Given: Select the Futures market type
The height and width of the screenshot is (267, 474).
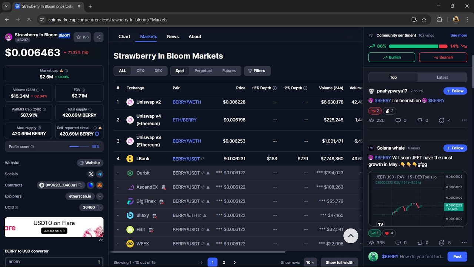Looking at the screenshot, I should (229, 71).
